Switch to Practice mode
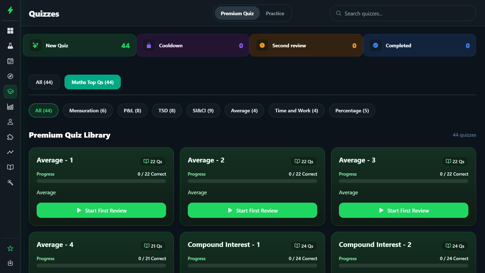This screenshot has height=273, width=485. click(275, 13)
